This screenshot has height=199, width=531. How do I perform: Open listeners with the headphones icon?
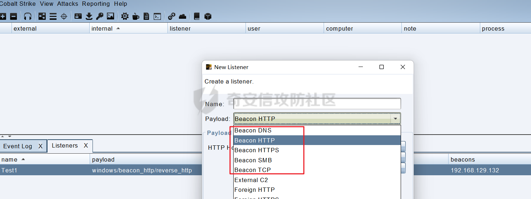tap(28, 16)
